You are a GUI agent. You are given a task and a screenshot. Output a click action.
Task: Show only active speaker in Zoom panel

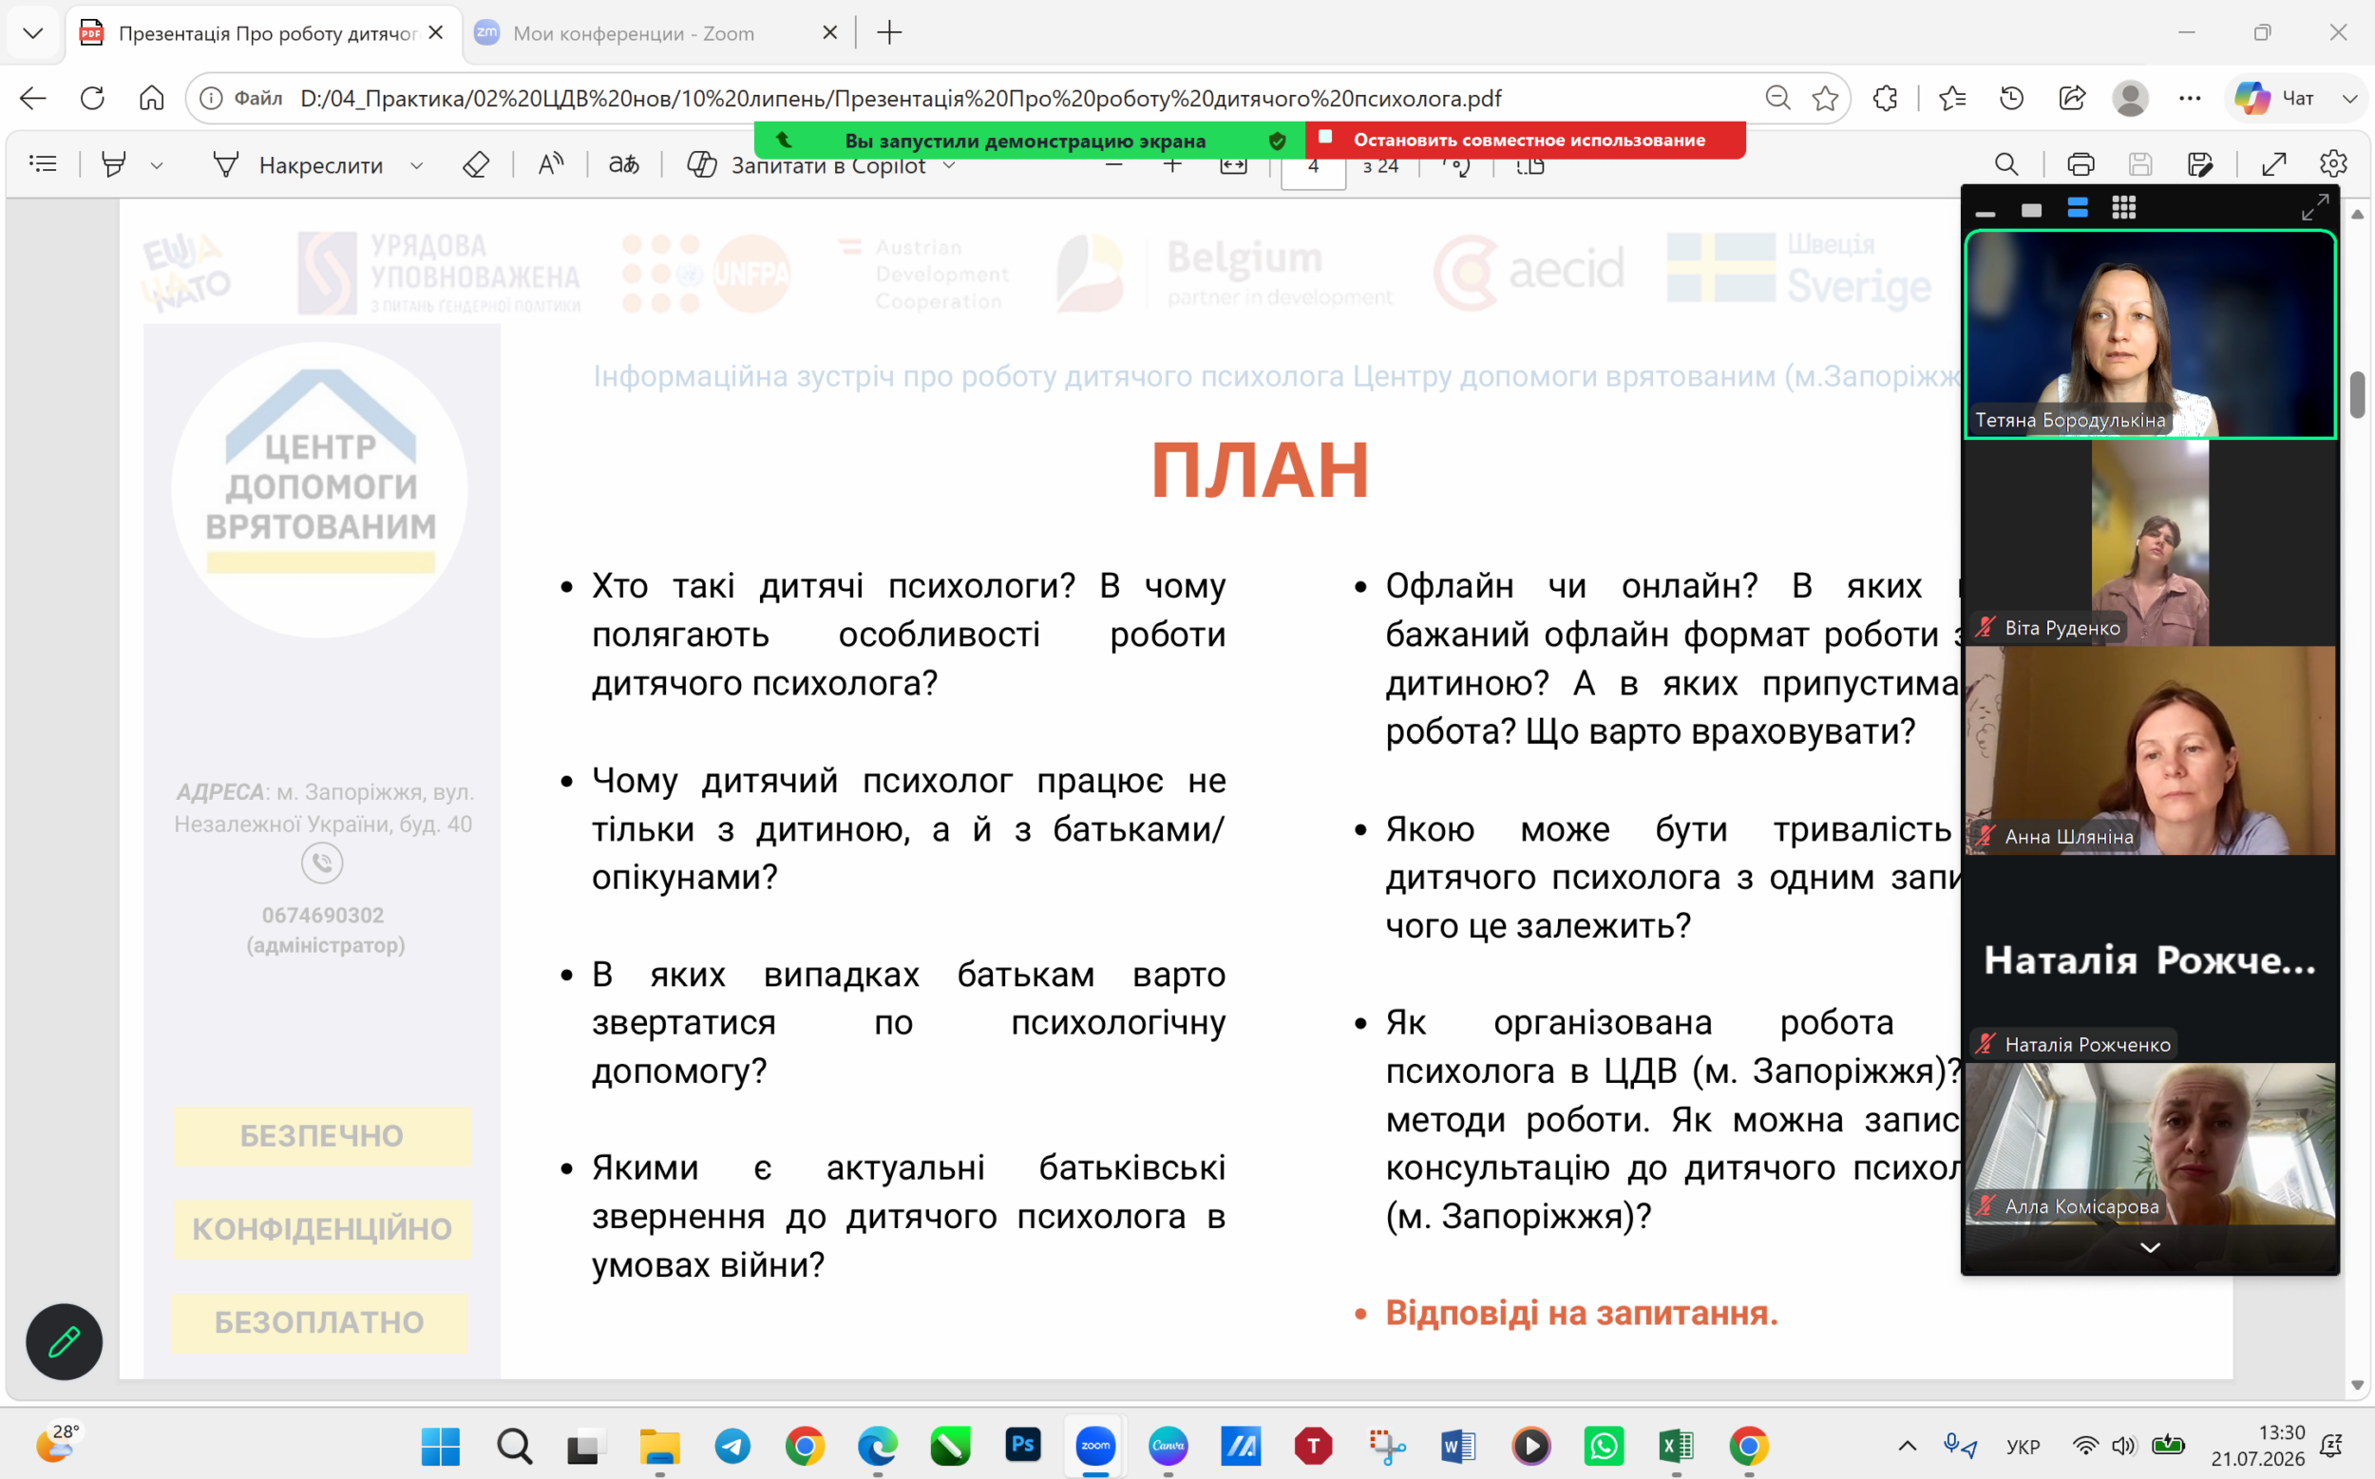[2032, 209]
